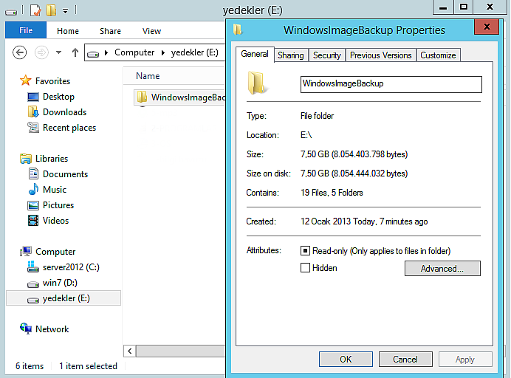Click the 19 Files, 5 Folders text
Image resolution: width=511 pixels, height=378 pixels.
tap(332, 193)
